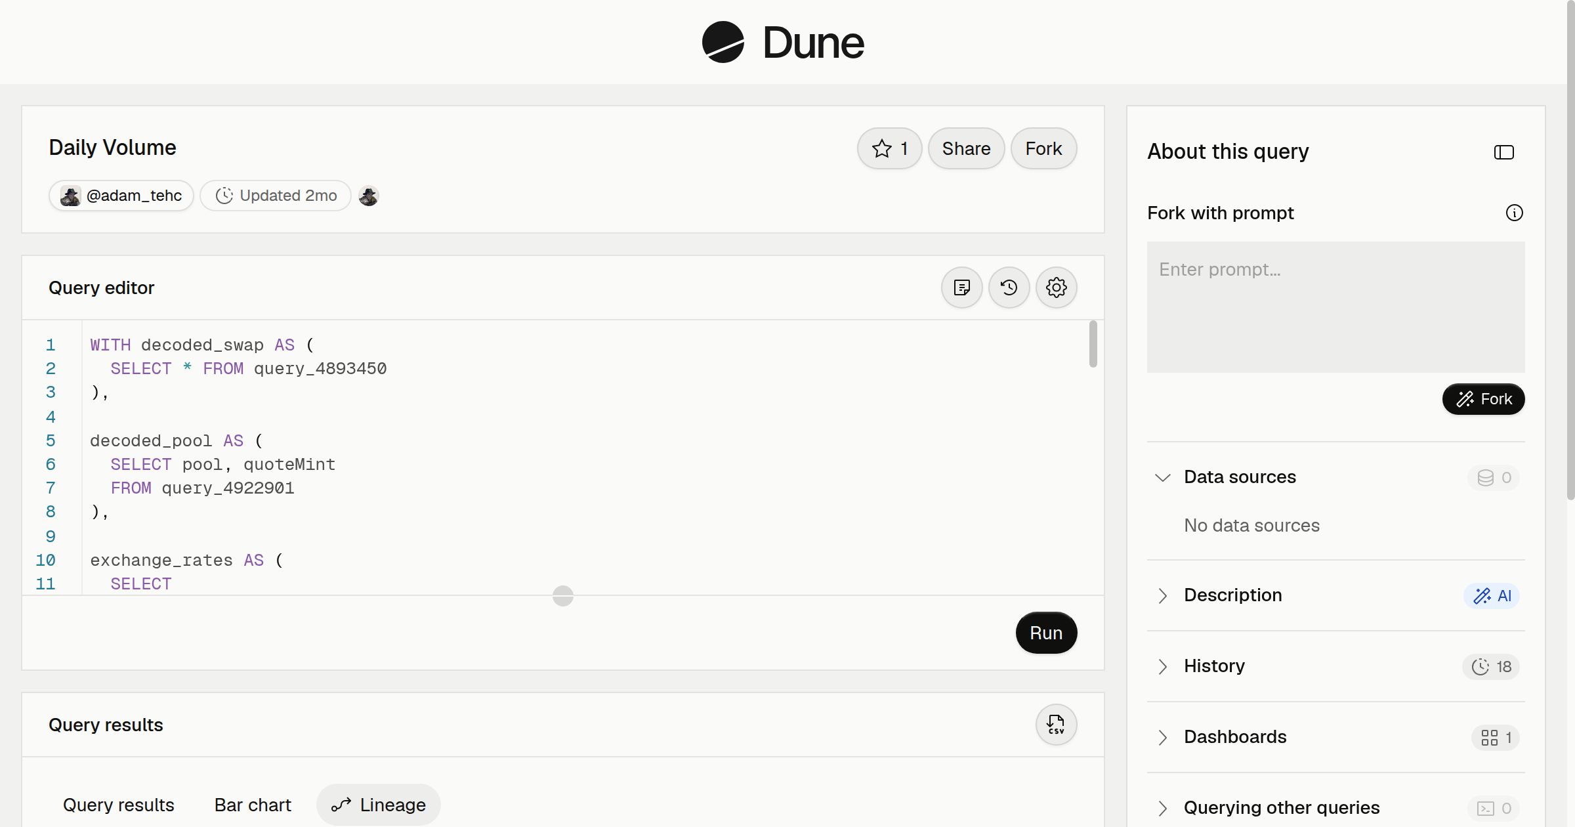This screenshot has width=1575, height=827.
Task: Click line number 10 in the editor
Action: coord(45,561)
